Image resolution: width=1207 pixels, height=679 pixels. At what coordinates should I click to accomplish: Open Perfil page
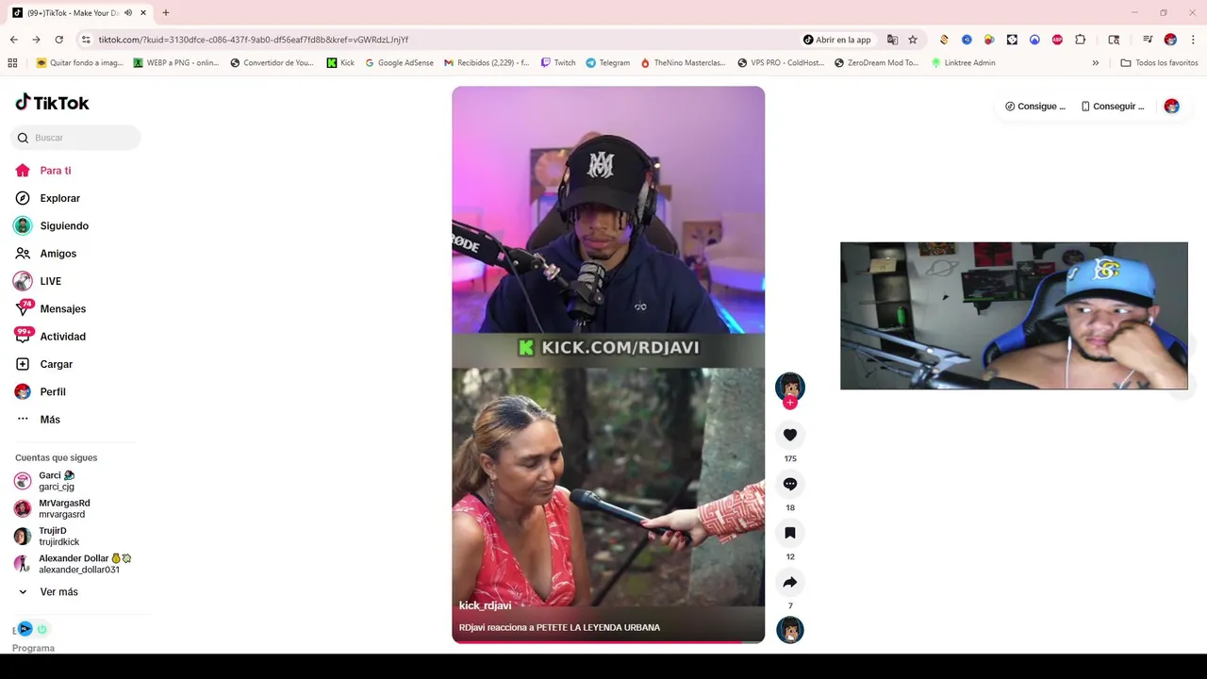53,391
